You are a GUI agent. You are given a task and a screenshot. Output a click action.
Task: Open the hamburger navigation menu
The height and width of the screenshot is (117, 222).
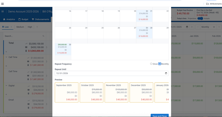[3, 12]
